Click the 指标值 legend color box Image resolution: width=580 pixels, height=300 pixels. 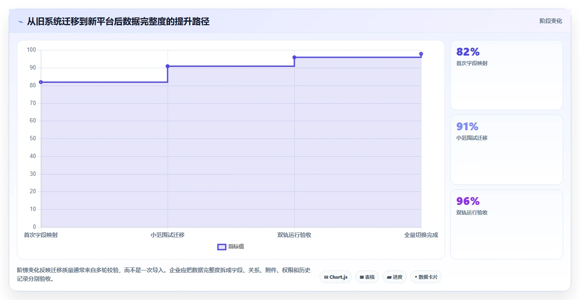221,247
